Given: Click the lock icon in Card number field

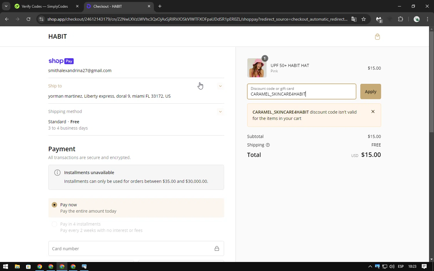Looking at the screenshot, I should tap(217, 248).
